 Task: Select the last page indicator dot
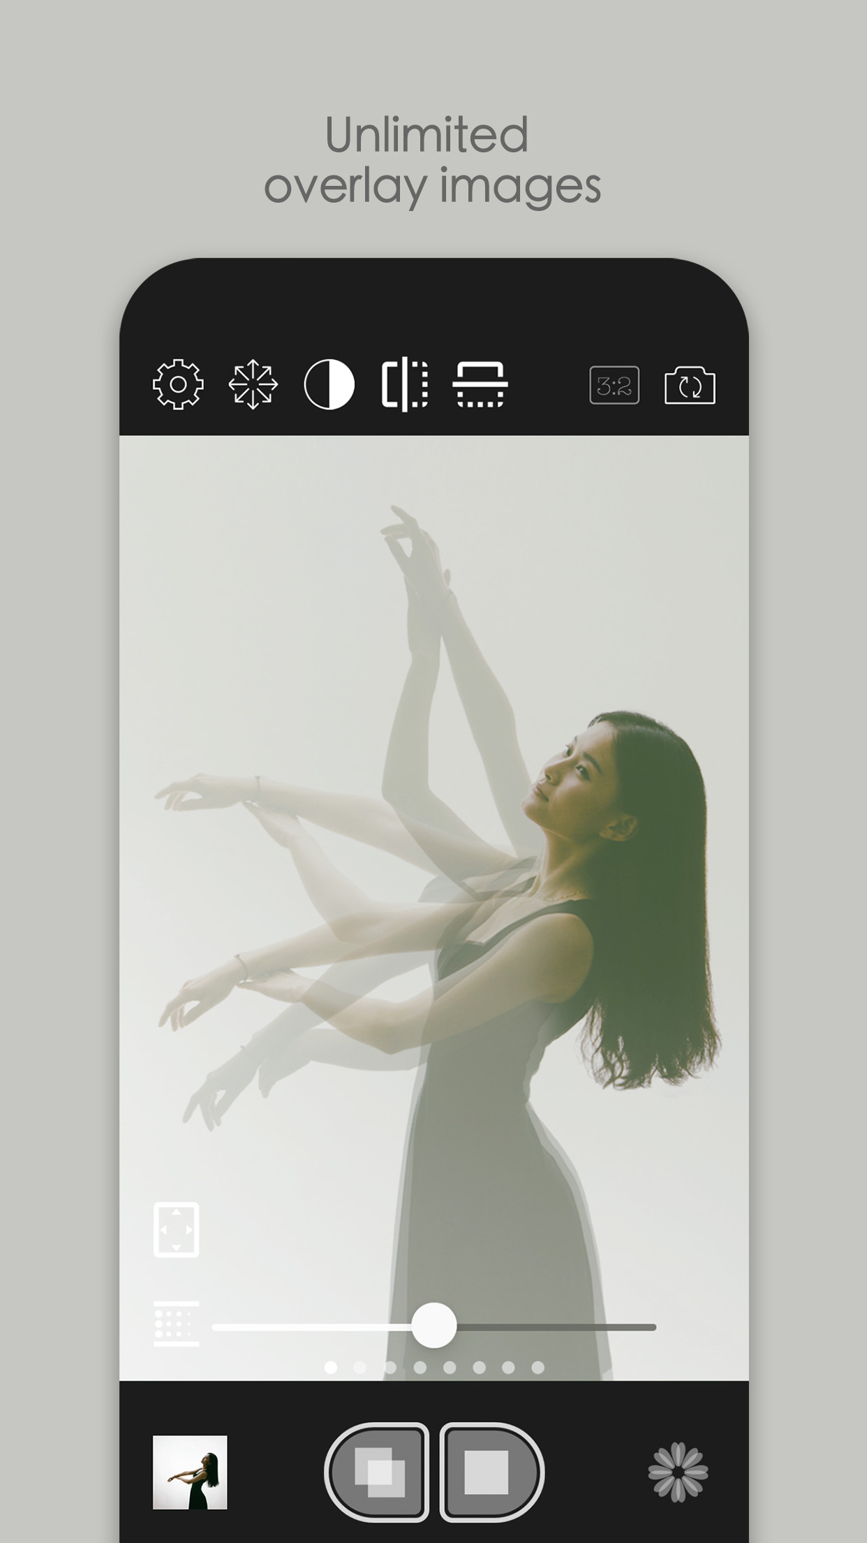538,1368
